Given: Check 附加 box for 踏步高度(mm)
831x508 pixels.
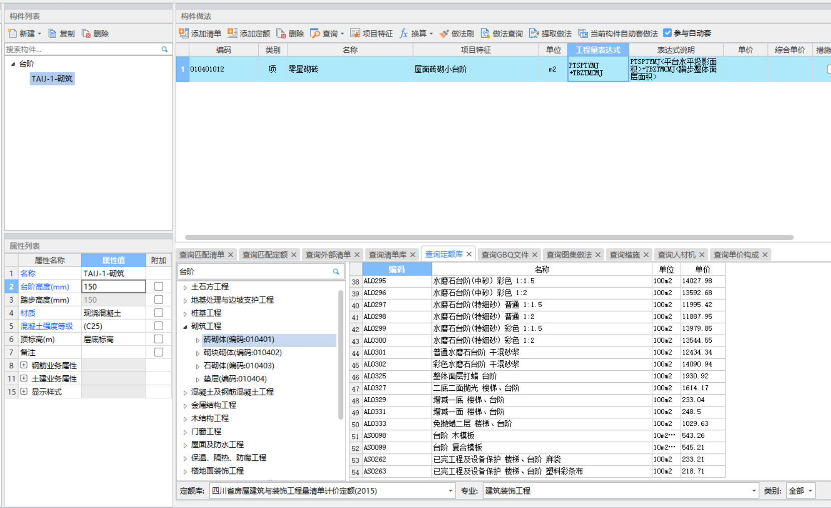Looking at the screenshot, I should click(159, 299).
